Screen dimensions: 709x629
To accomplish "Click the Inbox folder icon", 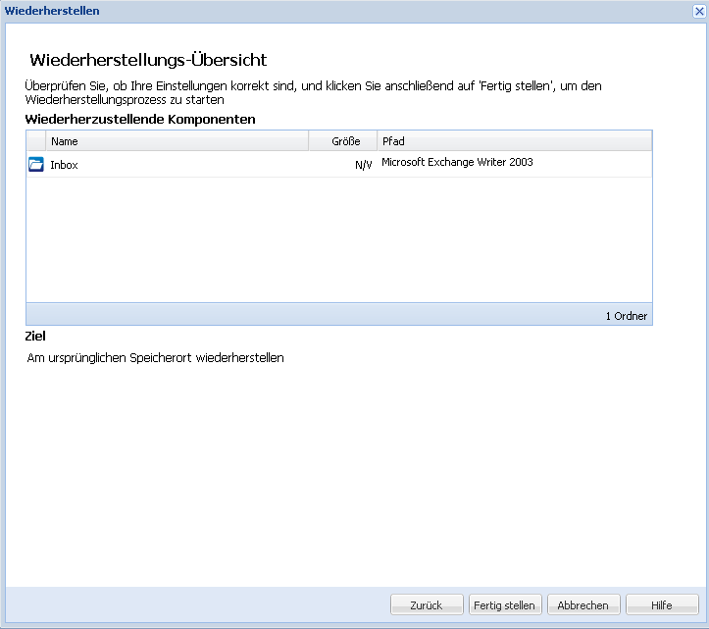I will (x=36, y=164).
